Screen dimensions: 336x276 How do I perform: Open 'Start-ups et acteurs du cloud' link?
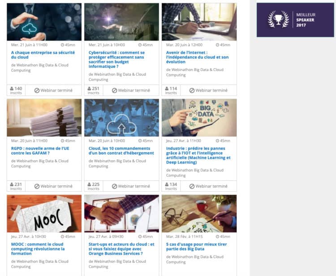[x=121, y=249]
